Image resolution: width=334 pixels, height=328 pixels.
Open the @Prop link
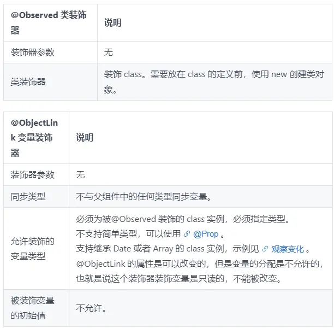[x=206, y=234]
